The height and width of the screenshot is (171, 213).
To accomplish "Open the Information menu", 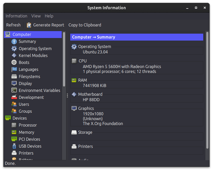I will (x=16, y=16).
